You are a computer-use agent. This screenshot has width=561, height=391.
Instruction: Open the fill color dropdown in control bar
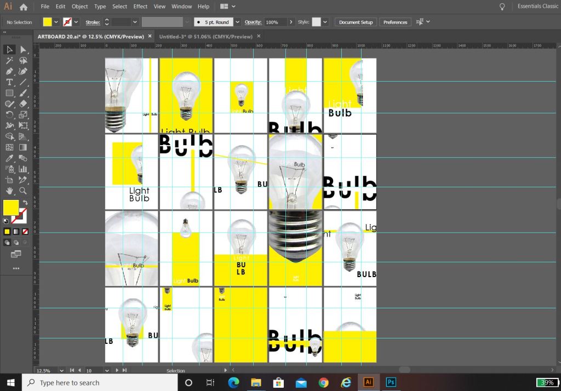point(56,22)
